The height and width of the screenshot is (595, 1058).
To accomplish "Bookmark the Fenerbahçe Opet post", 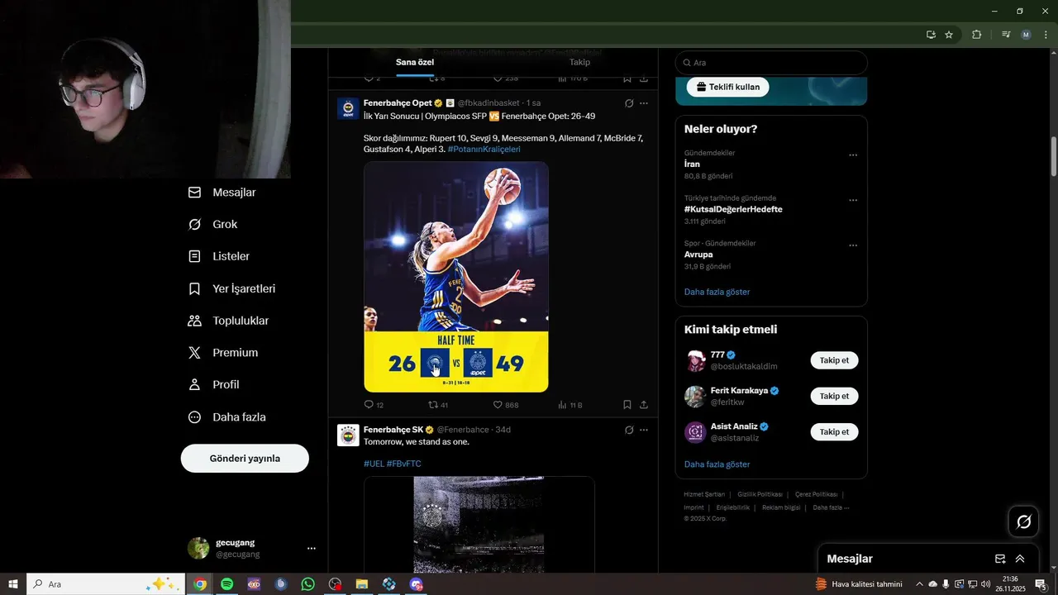I will [x=627, y=405].
